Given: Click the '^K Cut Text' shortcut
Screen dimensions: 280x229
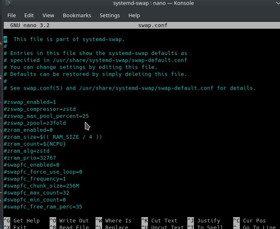Looking at the screenshot, I should point(159,221).
